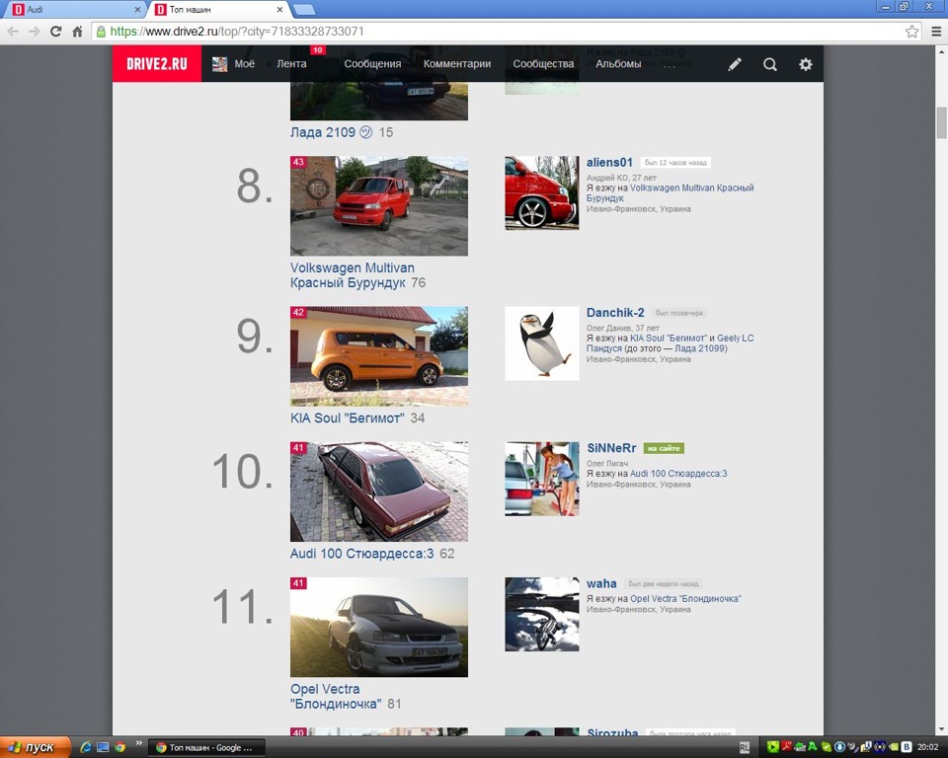Screen dimensions: 948x758
Task: Click rating badge 43 on Multivan photo
Action: (x=298, y=162)
